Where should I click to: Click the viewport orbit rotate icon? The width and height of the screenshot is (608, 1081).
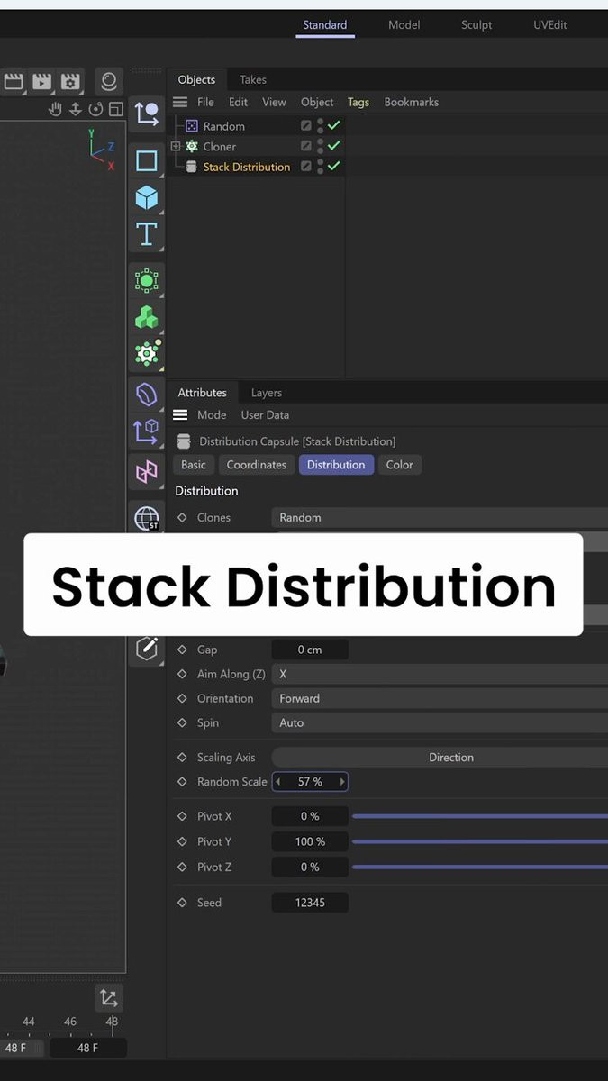tap(95, 110)
